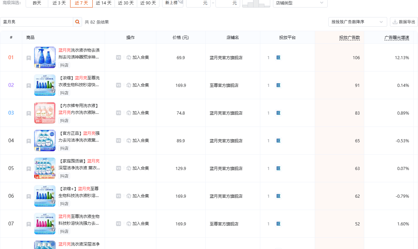The width and height of the screenshot is (418, 249).
Task: Click the bookmark icon in row 02
Action: pos(29,86)
